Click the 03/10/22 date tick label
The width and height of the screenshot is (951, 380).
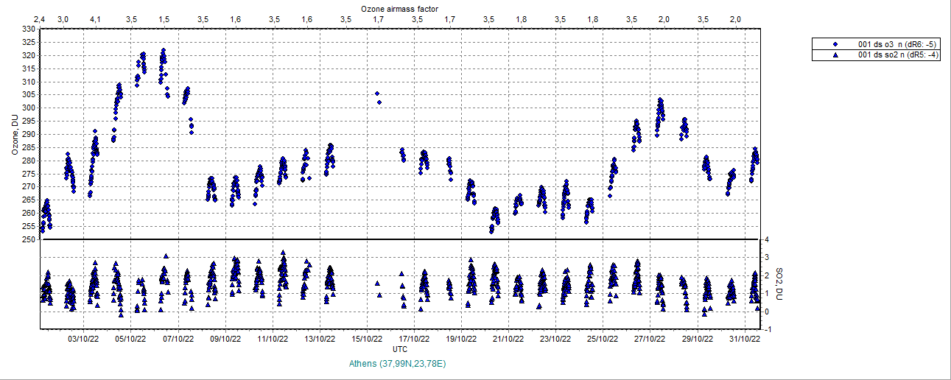83,339
